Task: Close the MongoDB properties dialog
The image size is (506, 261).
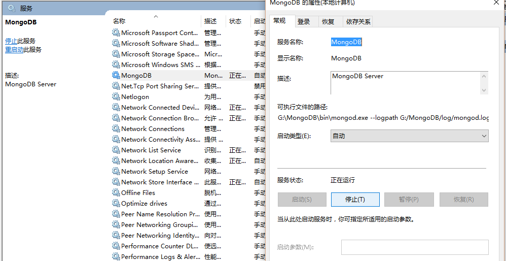Action: 496,2
